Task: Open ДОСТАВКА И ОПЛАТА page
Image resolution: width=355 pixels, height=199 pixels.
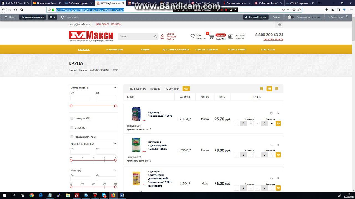Action: pos(176,49)
